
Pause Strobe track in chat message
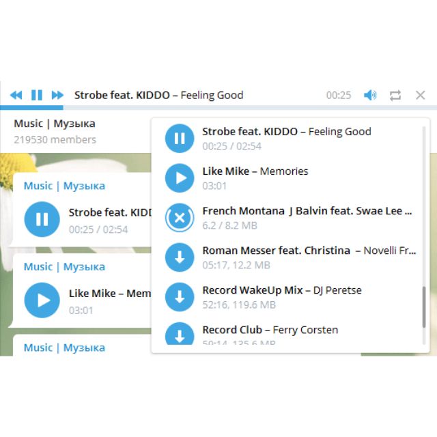[x=42, y=220]
